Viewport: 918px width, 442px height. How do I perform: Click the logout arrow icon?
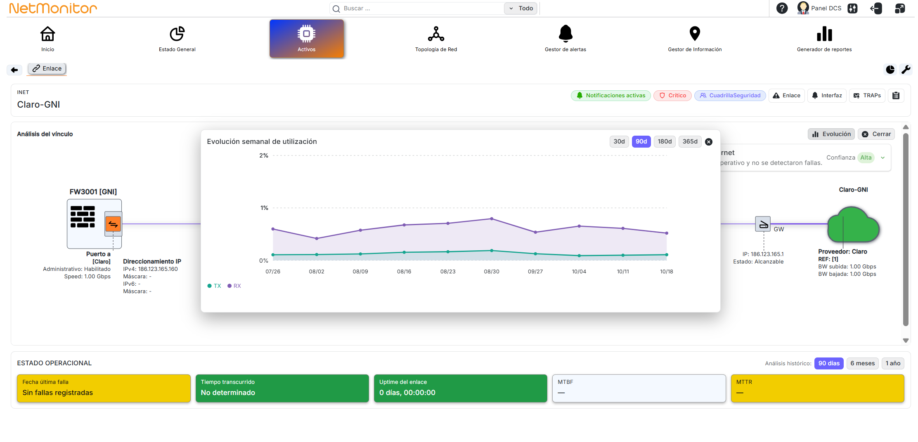(876, 8)
